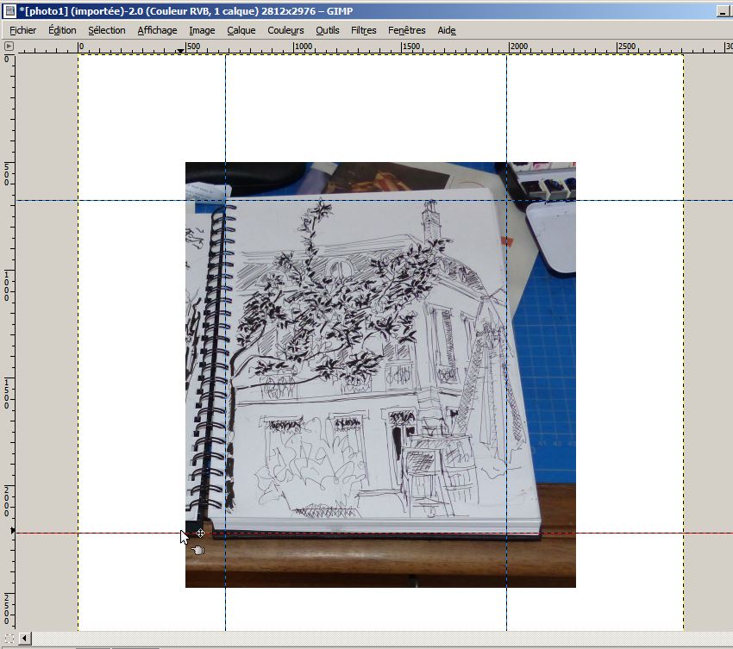The image size is (733, 649).
Task: Minimize the GIMP window
Action: (x=722, y=11)
